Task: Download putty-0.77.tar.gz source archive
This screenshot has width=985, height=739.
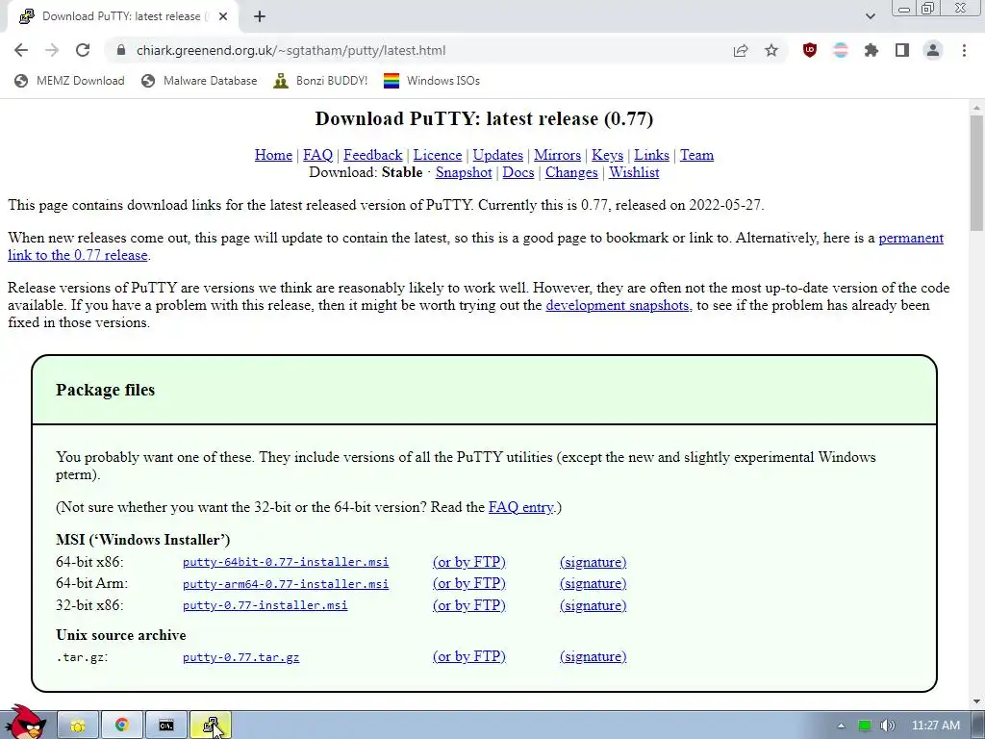Action: (x=241, y=657)
